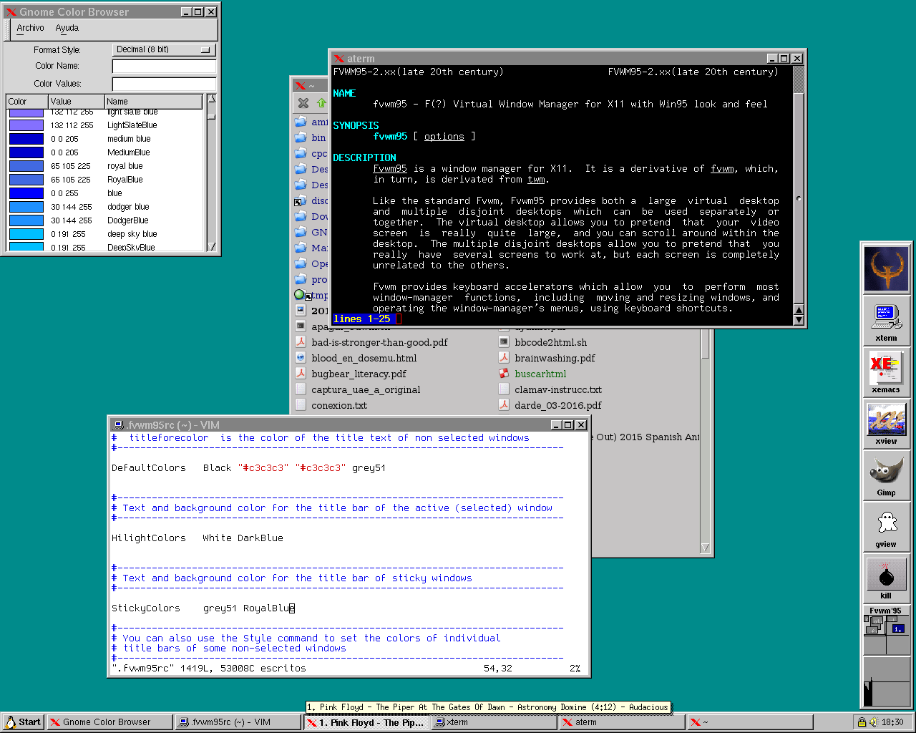Switch to xterm taskbar button
The width and height of the screenshot is (916, 733).
pyautogui.click(x=494, y=722)
